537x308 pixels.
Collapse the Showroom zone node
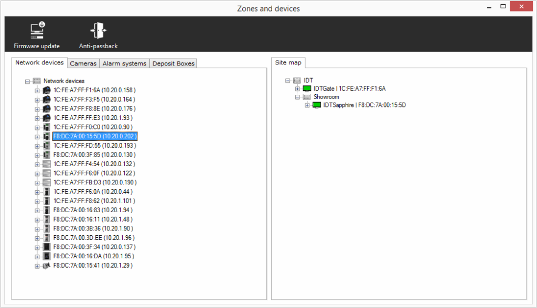(297, 97)
